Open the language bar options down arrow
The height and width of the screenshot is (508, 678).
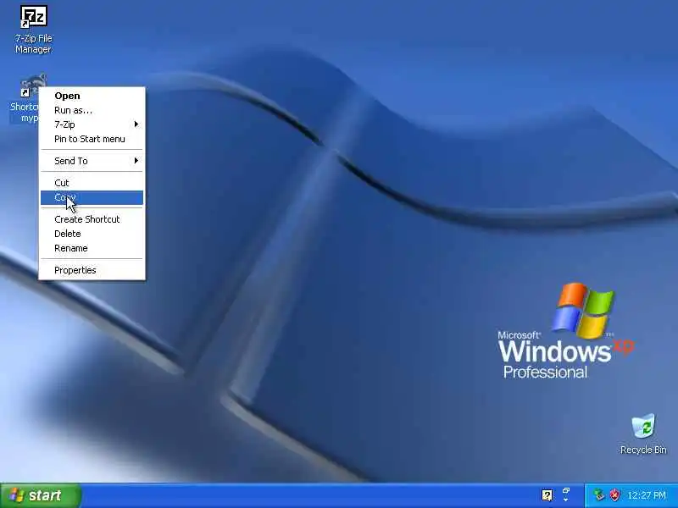[566, 500]
